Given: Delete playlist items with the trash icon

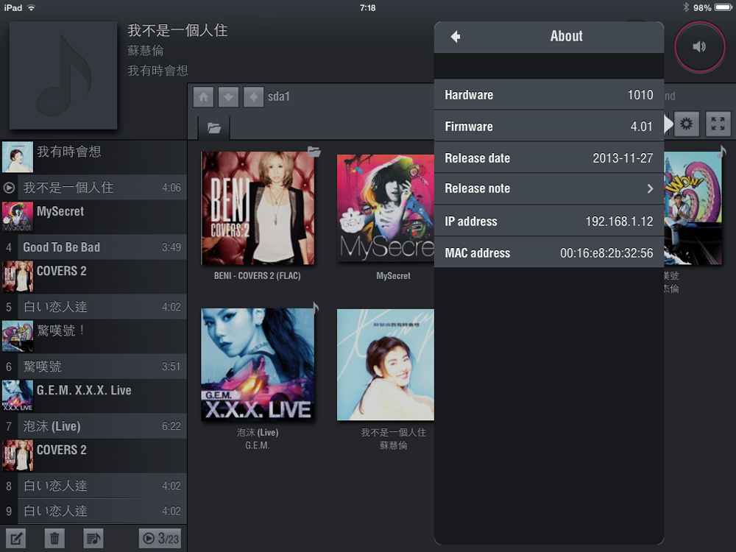Looking at the screenshot, I should pos(54,538).
